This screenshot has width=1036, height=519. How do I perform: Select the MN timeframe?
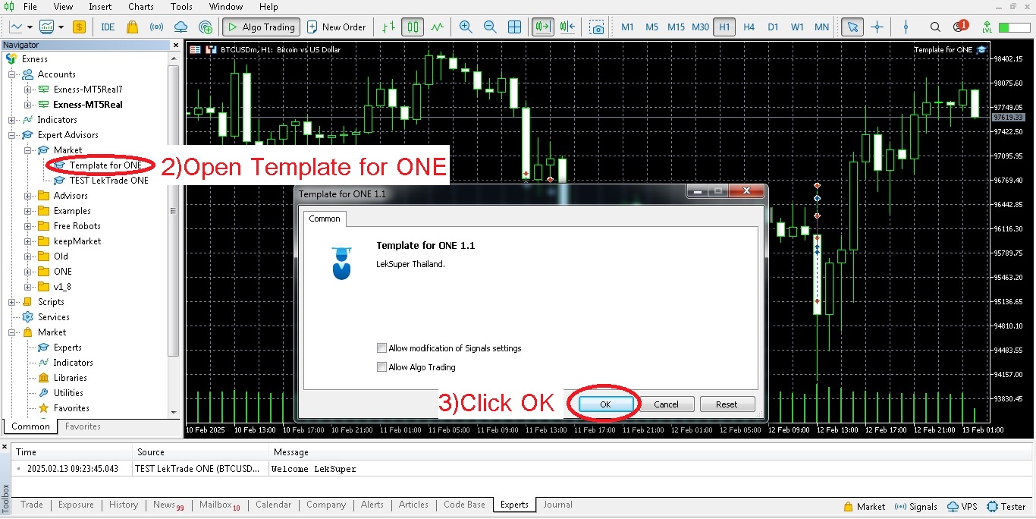pos(821,27)
